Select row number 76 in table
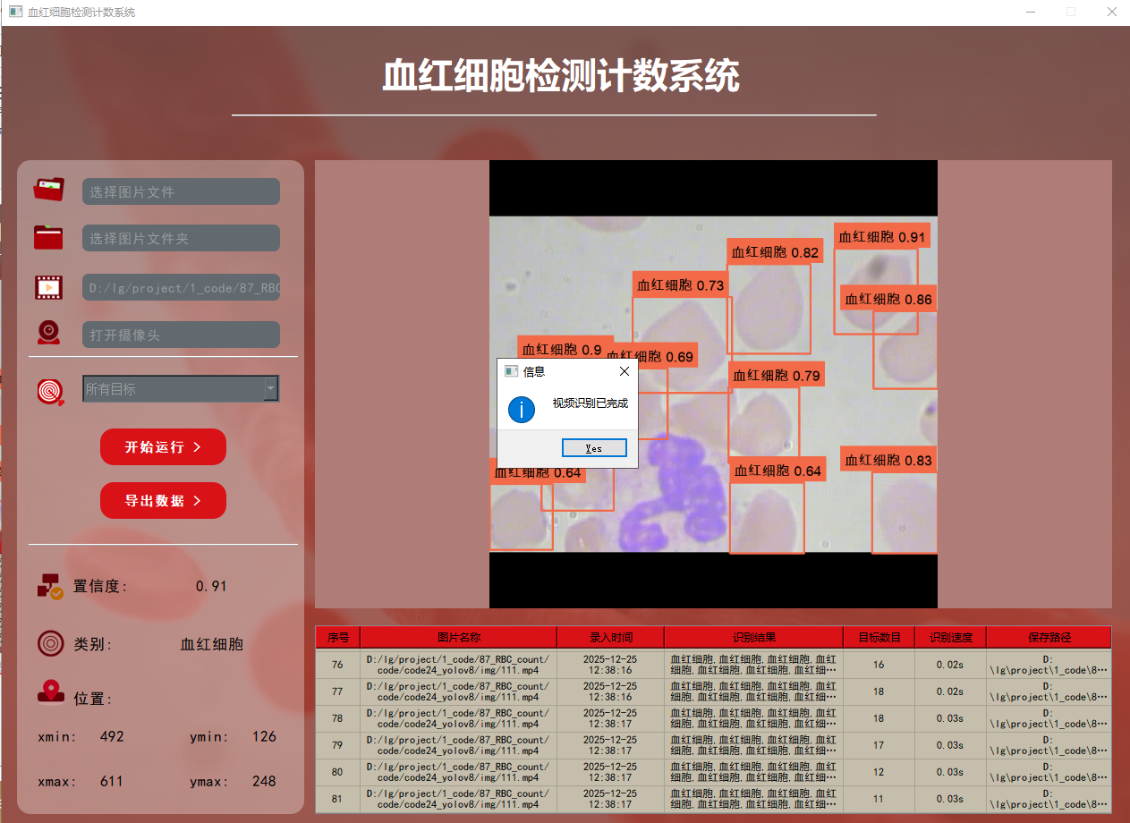 337,665
